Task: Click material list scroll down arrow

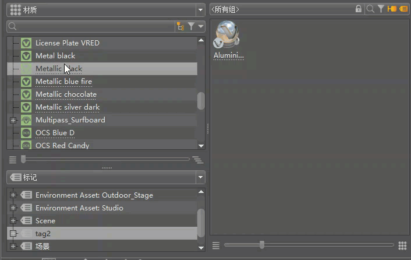Action: tap(201, 146)
